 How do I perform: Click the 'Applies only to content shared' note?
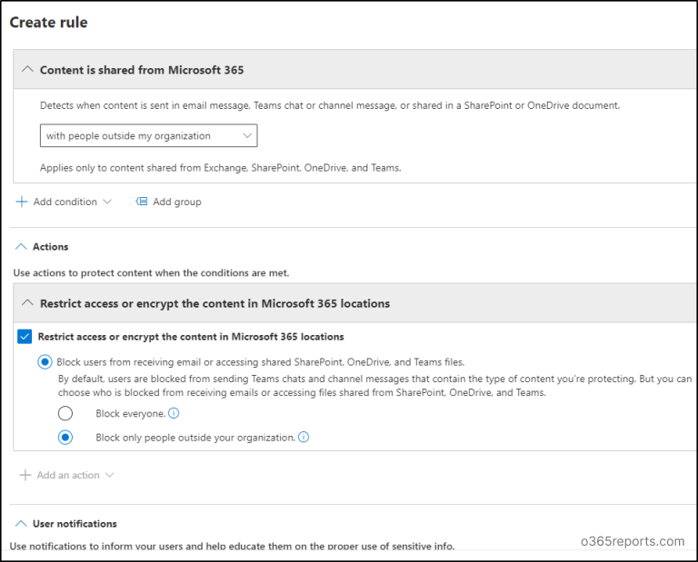point(220,168)
